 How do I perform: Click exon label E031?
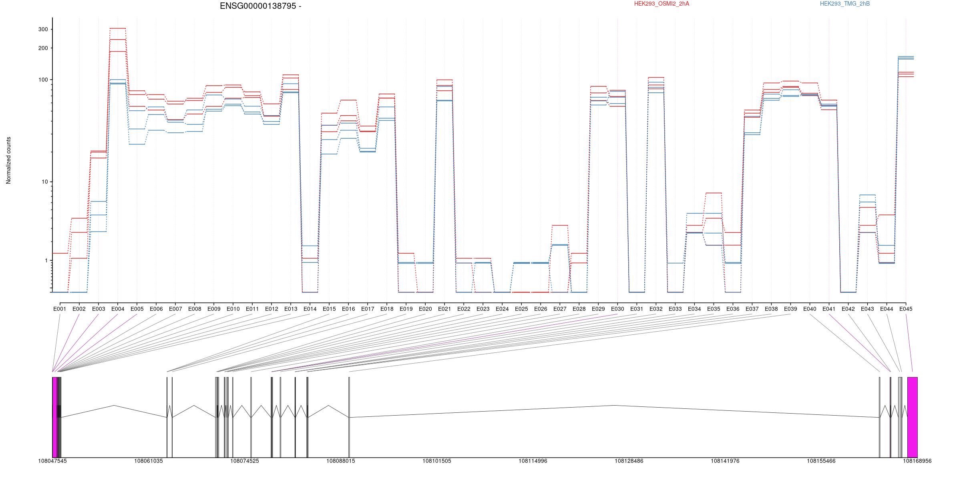[637, 309]
